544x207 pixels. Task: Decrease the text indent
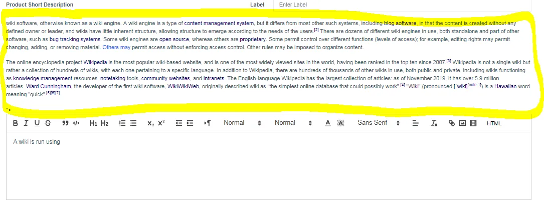tap(178, 123)
